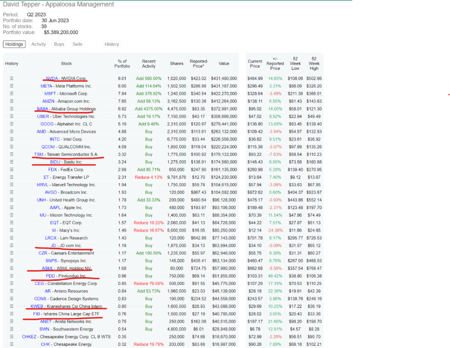Click the AR ticker link

[48, 291]
